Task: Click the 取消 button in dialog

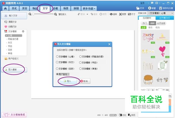Action: 84,81
